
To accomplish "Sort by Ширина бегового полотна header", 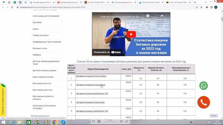I will coord(156,69).
